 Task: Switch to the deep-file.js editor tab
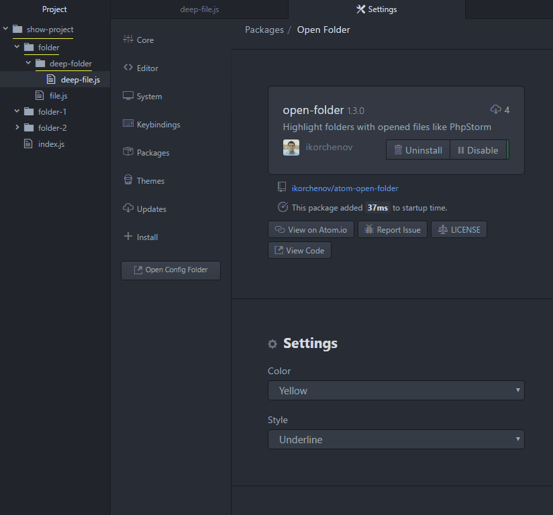tap(199, 9)
